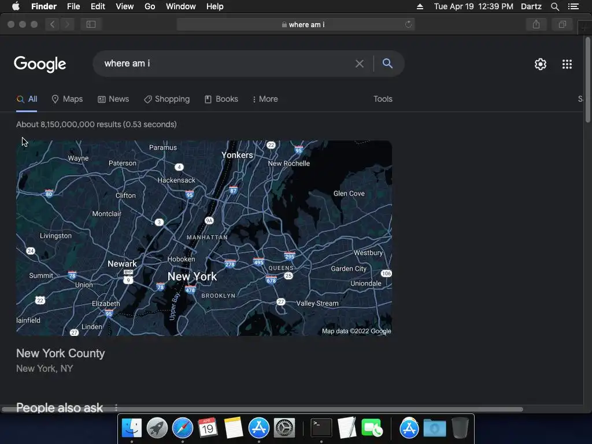The height and width of the screenshot is (444, 592).
Task: Click Safari's Share button
Action: [x=536, y=24]
